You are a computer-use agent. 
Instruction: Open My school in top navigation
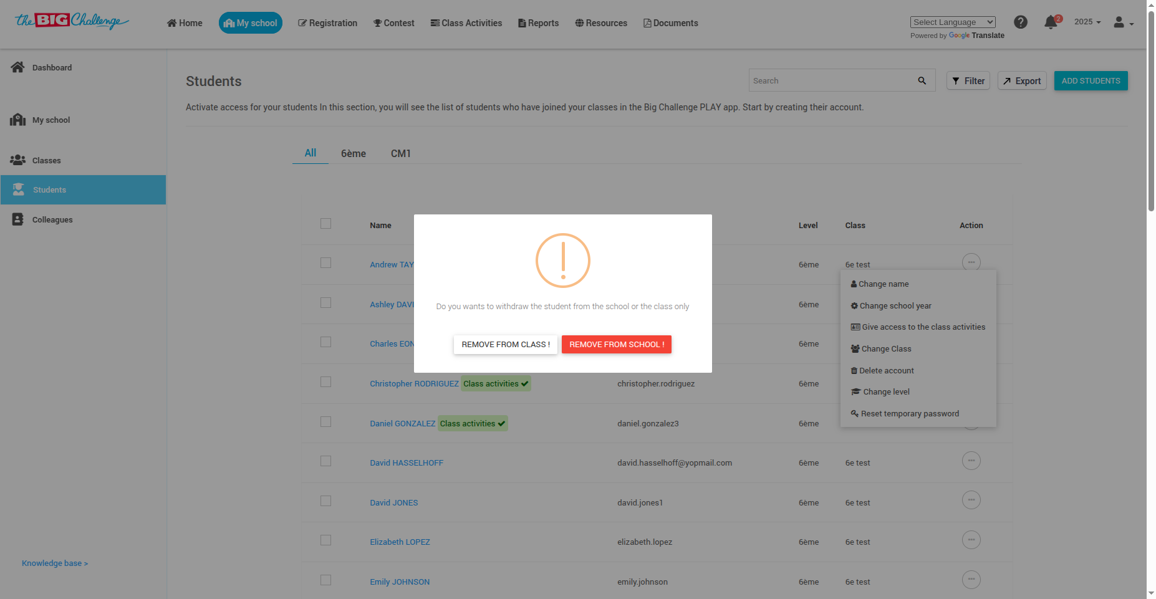tap(251, 23)
